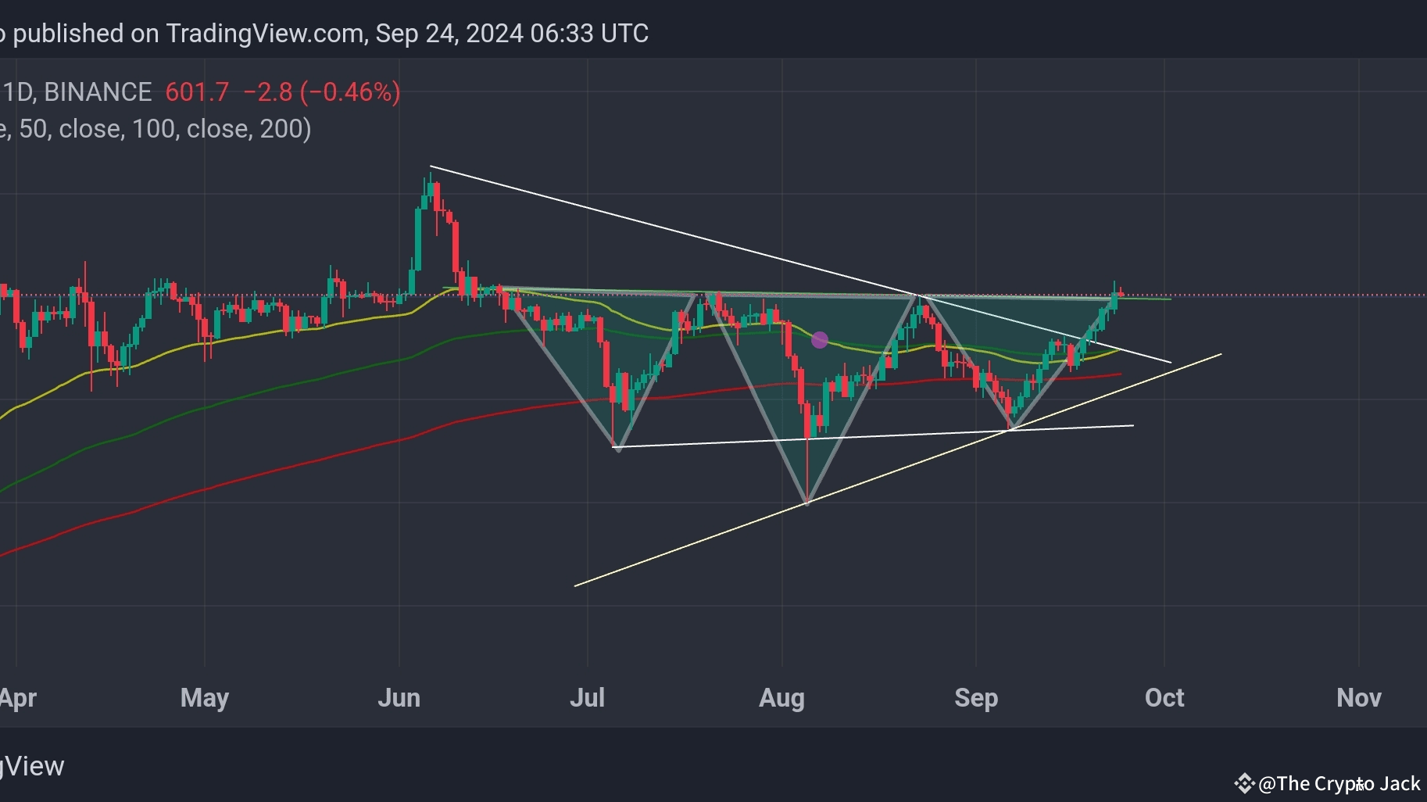This screenshot has width=1427, height=802.
Task: Click the Sep label on the time axis
Action: (x=976, y=698)
